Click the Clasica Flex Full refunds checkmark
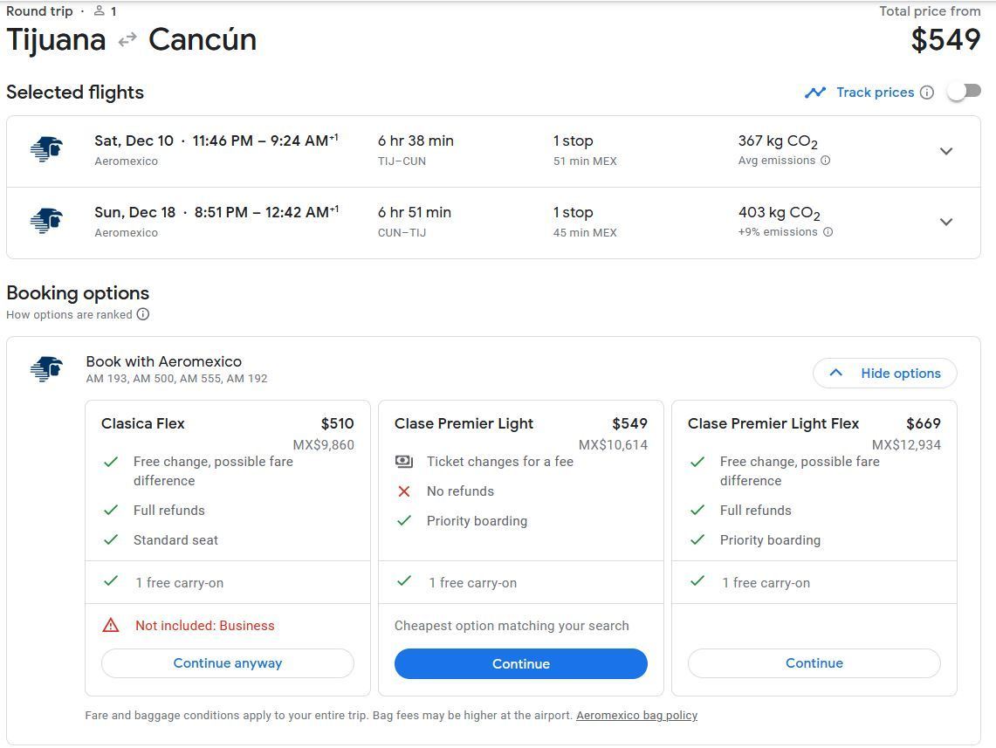The height and width of the screenshot is (748, 996). pos(111,510)
